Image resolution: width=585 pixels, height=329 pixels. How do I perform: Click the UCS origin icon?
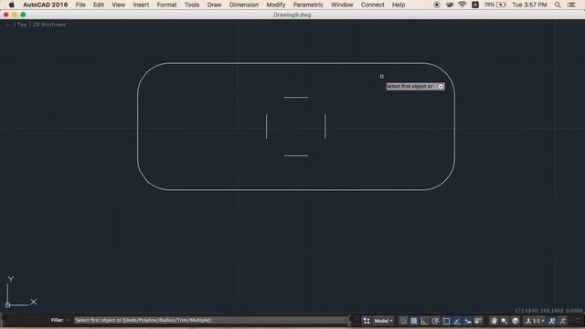[x=7, y=305]
